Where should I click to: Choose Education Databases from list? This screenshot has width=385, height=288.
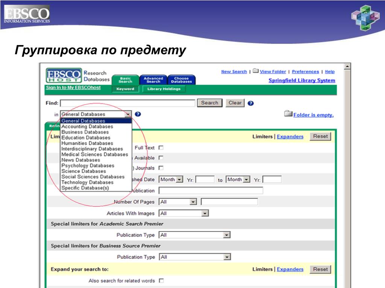(86, 138)
